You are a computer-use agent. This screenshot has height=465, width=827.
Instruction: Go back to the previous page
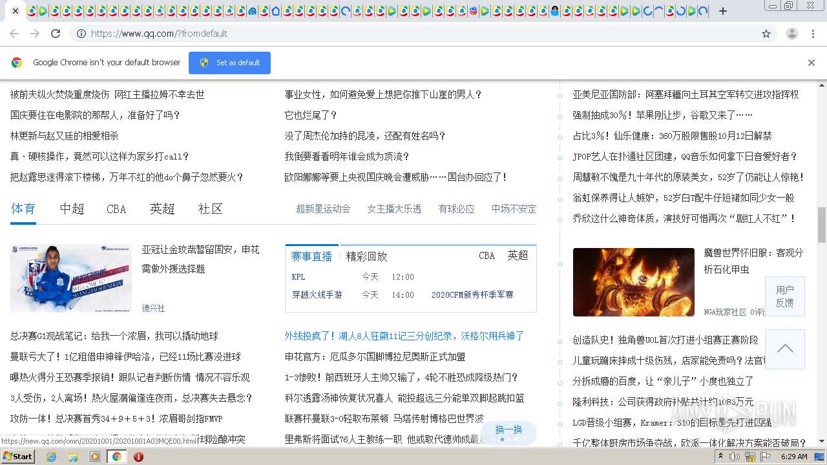click(14, 34)
